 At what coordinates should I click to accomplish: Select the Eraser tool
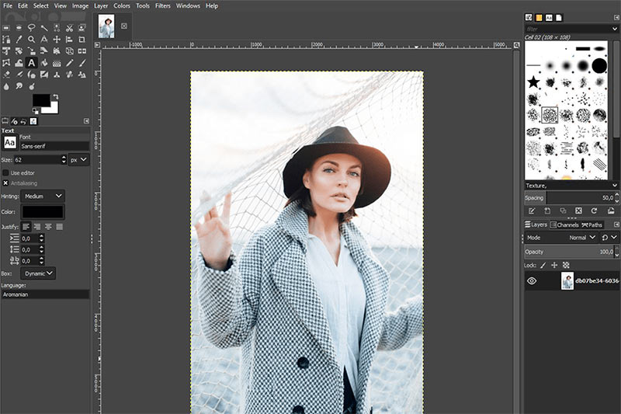click(x=6, y=75)
